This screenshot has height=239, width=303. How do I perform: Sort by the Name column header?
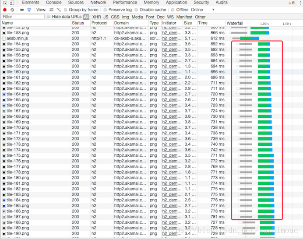tap(36, 23)
